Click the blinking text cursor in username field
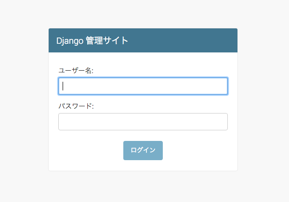 pos(63,86)
